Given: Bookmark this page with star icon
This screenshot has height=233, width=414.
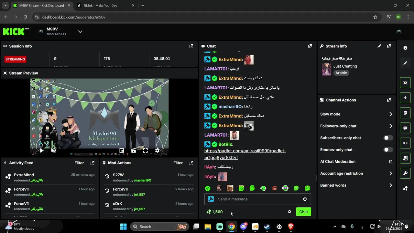Looking at the screenshot, I should coord(375,17).
